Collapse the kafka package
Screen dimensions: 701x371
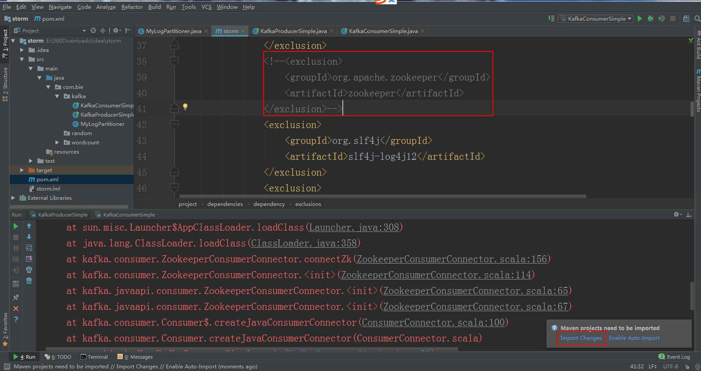[57, 96]
